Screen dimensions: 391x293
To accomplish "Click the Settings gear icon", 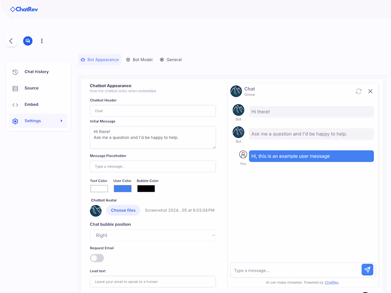I will click(x=15, y=121).
